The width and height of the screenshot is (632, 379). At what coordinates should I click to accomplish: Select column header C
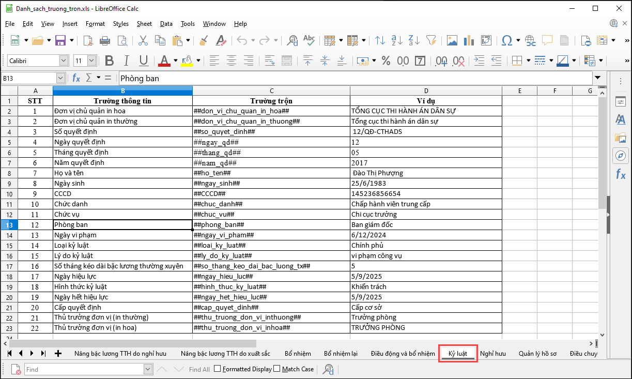(271, 91)
